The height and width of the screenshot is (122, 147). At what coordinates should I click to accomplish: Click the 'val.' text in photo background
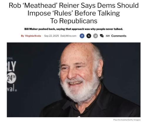coord(12,88)
